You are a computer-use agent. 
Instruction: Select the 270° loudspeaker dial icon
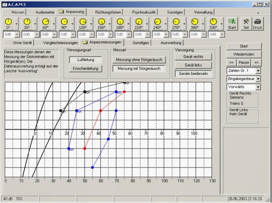(176, 22)
